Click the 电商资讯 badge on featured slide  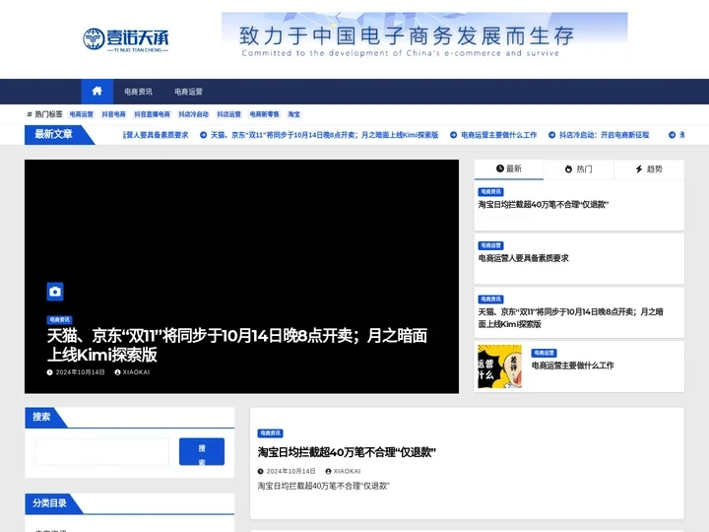coord(60,320)
